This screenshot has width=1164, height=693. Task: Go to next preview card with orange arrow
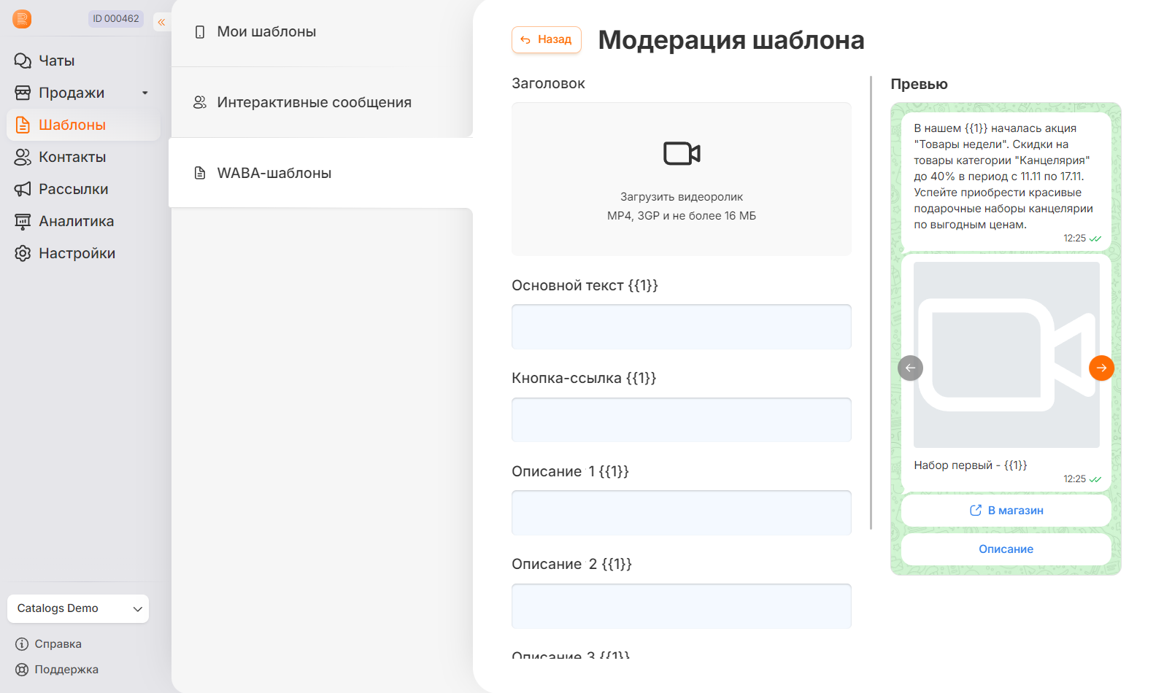1101,368
